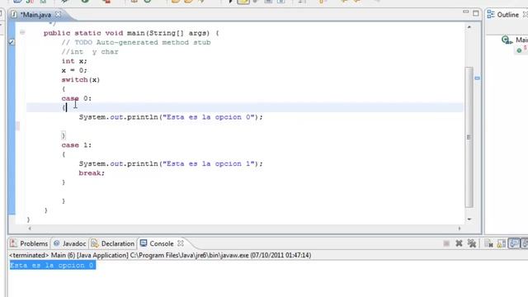528x297 pixels.
Task: Click the editor vertical scrollbar up arrow
Action: point(469,27)
